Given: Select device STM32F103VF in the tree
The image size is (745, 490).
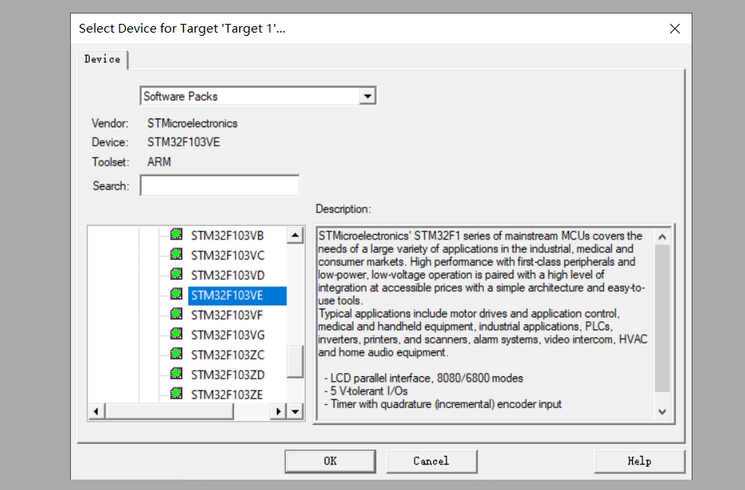Looking at the screenshot, I should click(227, 316).
